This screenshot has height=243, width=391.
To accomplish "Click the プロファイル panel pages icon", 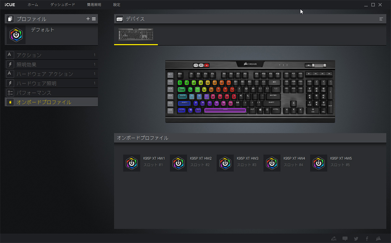I will click(x=10, y=19).
